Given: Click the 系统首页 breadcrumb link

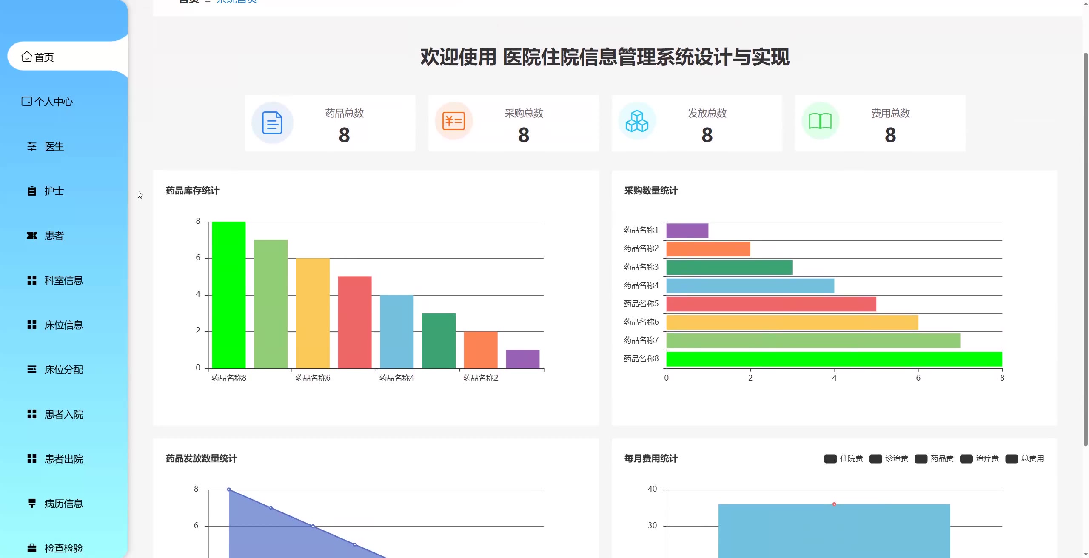Looking at the screenshot, I should [237, 2].
